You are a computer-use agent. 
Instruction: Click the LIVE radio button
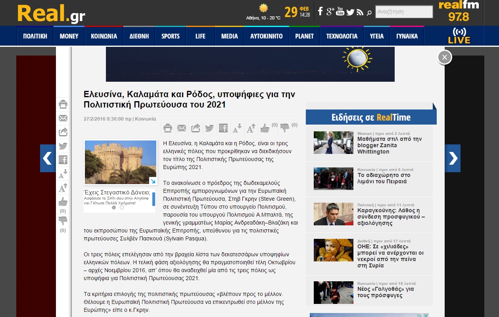459,36
